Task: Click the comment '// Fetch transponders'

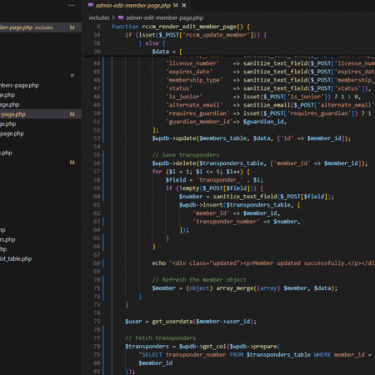Action: click(x=161, y=338)
